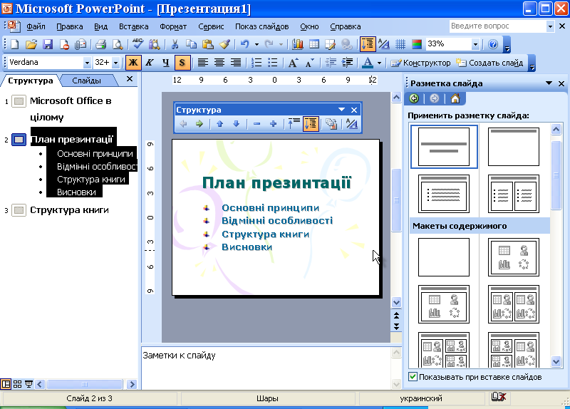Copy the selected text
Viewport: 570px width, 409px height.
pyautogui.click(x=191, y=44)
